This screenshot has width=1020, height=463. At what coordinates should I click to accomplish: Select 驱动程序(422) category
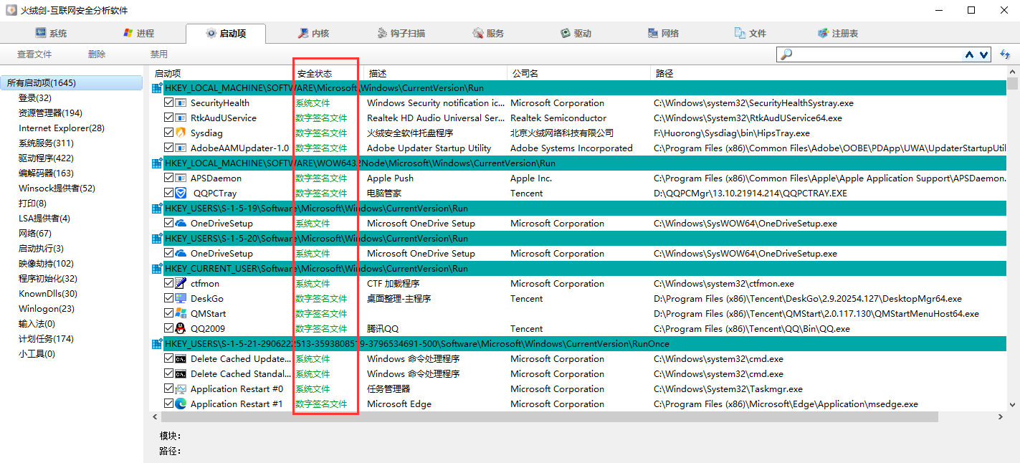46,158
